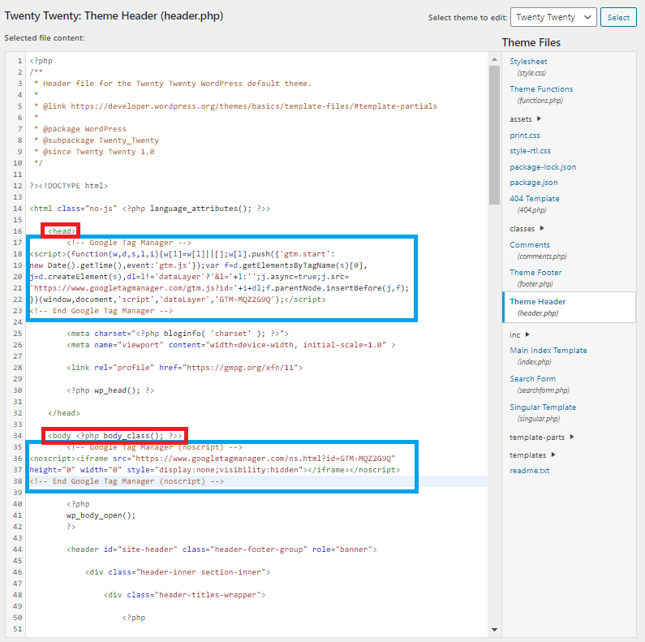This screenshot has height=642, width=645.
Task: Click the header id="site-header" line
Action: (x=221, y=549)
